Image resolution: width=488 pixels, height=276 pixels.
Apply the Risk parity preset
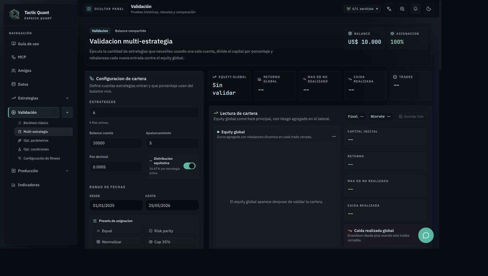click(x=170, y=231)
